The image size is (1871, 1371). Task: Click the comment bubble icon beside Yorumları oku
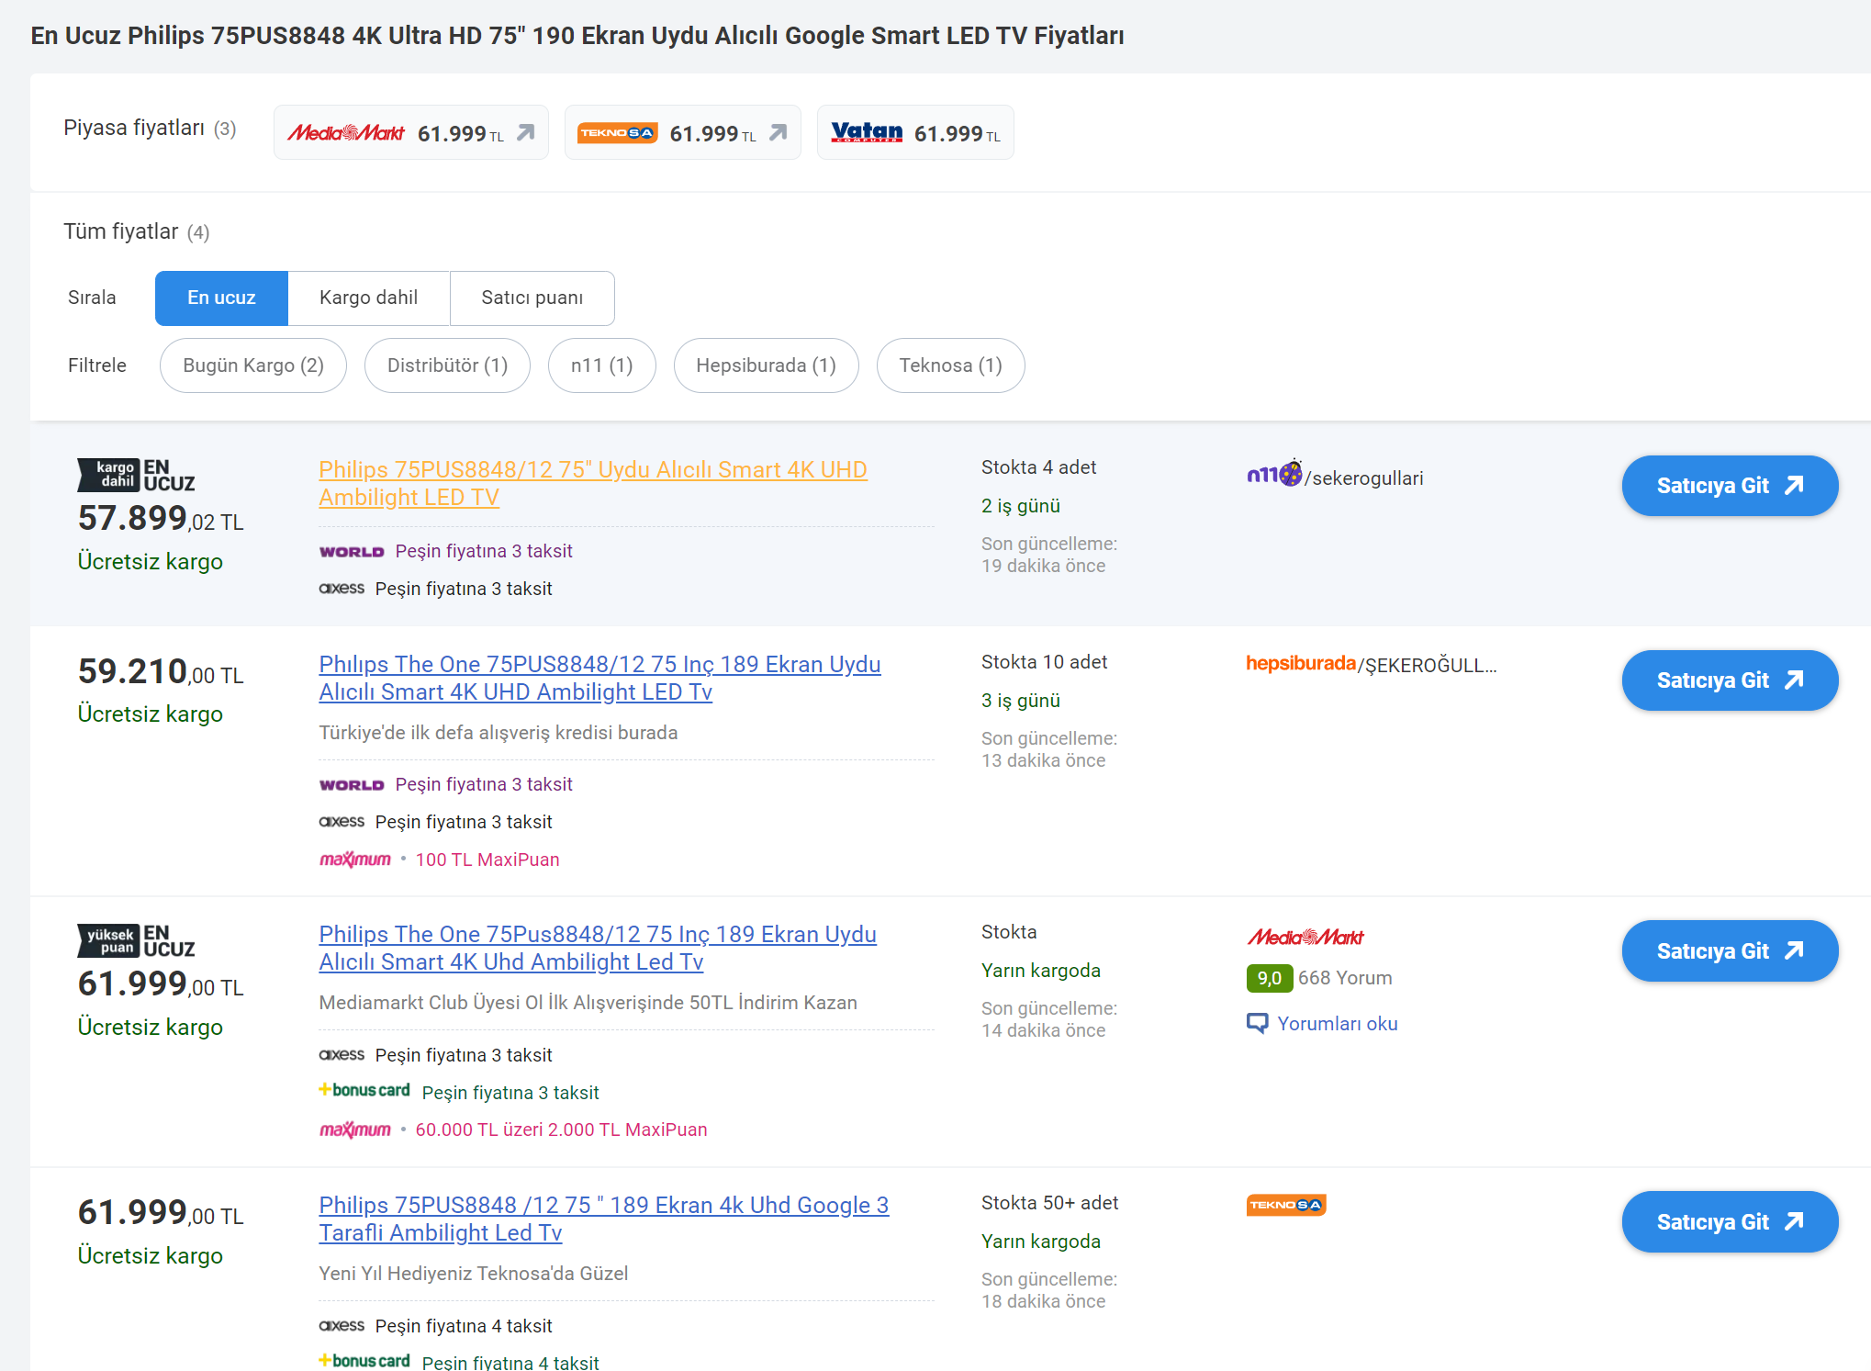[1257, 1023]
